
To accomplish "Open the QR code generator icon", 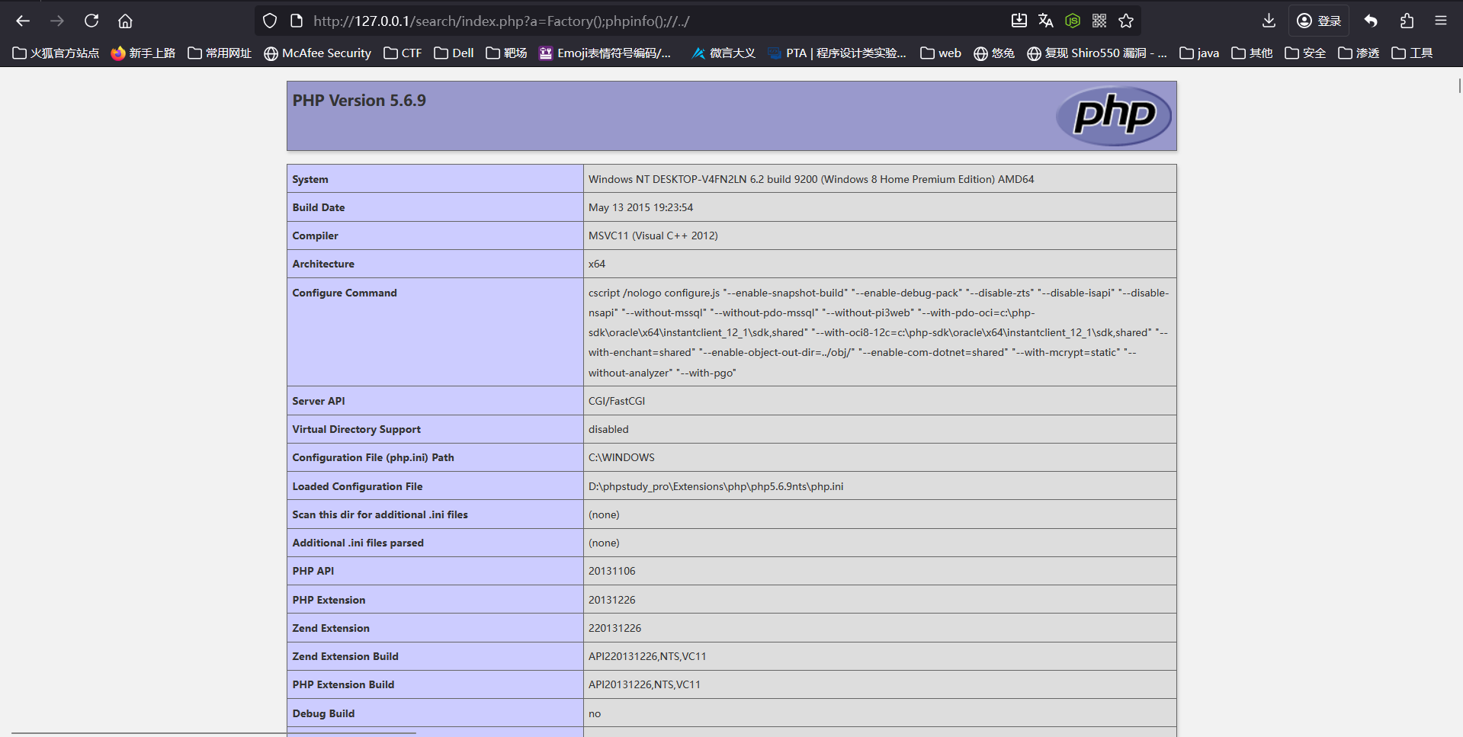I will pyautogui.click(x=1099, y=21).
